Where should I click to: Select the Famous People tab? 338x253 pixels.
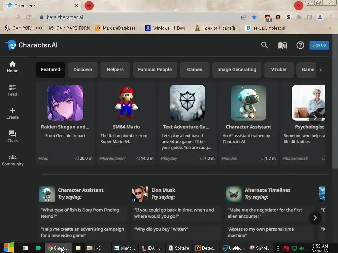[x=155, y=70]
